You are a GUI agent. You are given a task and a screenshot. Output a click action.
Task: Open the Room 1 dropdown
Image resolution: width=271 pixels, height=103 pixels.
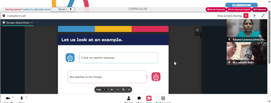[63, 9]
